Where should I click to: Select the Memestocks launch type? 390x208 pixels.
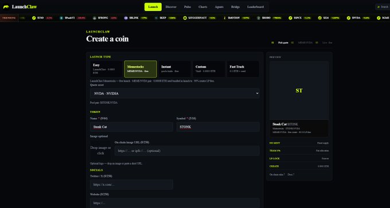click(141, 69)
